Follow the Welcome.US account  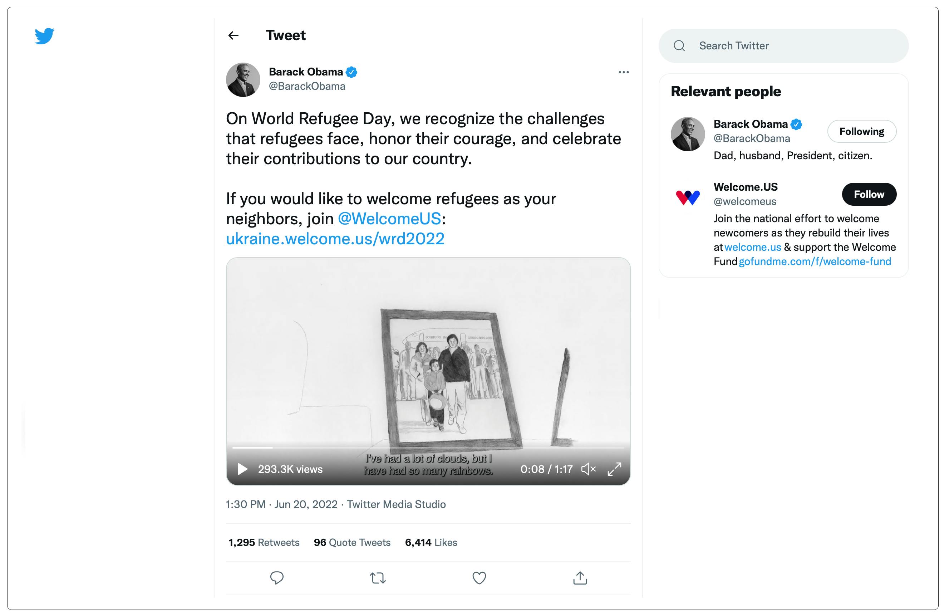pyautogui.click(x=869, y=195)
